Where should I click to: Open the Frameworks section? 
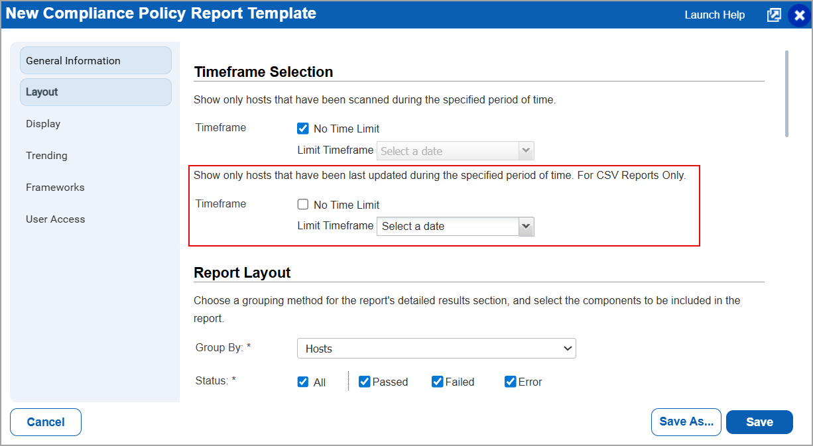pos(55,187)
